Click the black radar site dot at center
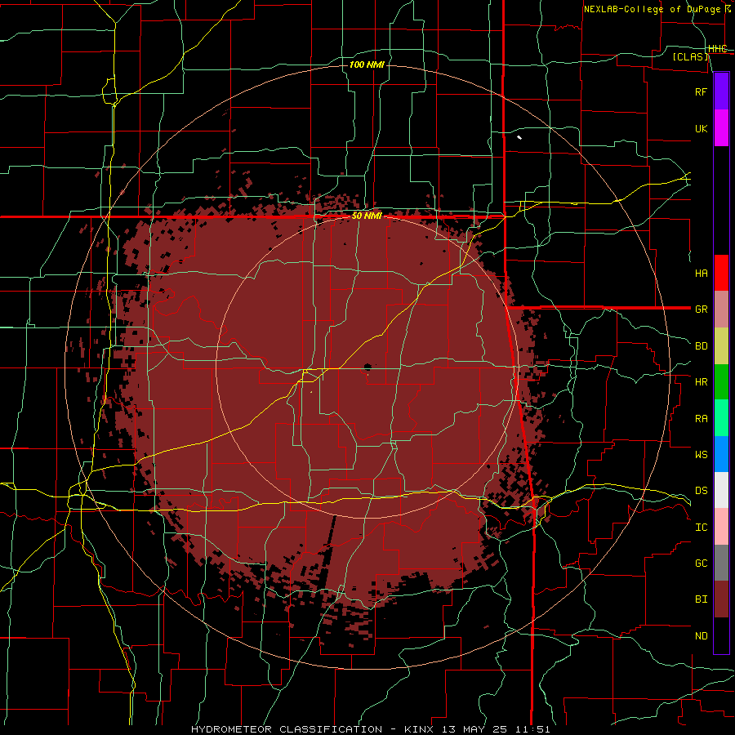 point(367,366)
